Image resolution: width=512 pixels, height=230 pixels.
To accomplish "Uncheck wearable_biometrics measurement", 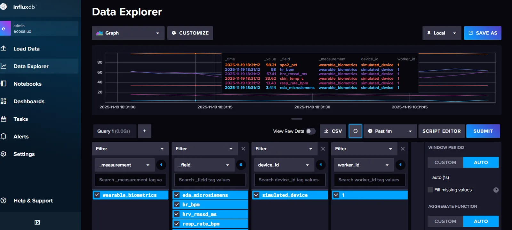I will click(x=97, y=195).
